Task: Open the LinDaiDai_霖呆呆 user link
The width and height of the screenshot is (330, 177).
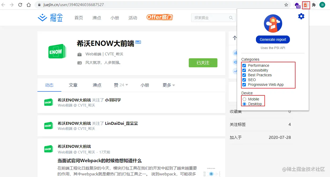Action: pos(122,123)
